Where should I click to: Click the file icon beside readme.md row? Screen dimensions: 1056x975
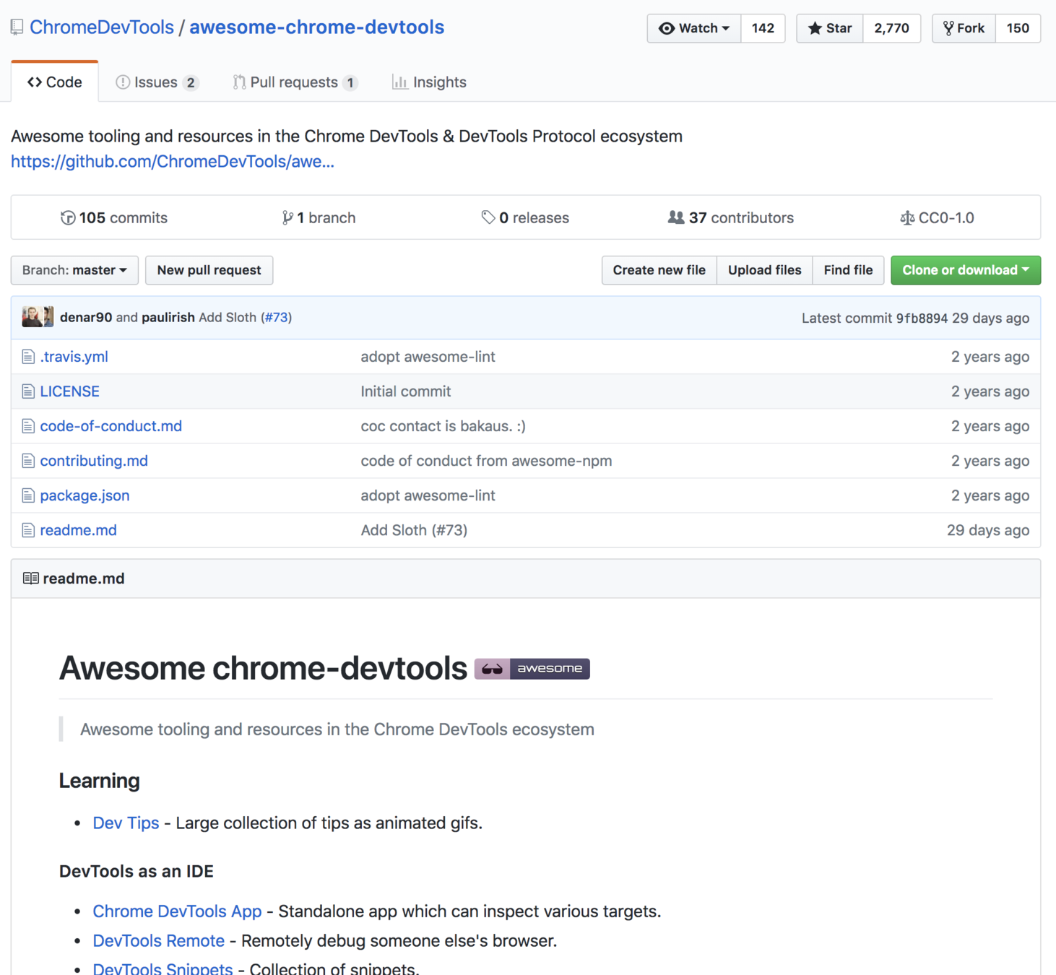coord(28,530)
